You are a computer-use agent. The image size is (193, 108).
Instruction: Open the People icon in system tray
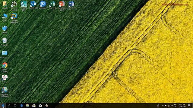[x=158, y=106]
